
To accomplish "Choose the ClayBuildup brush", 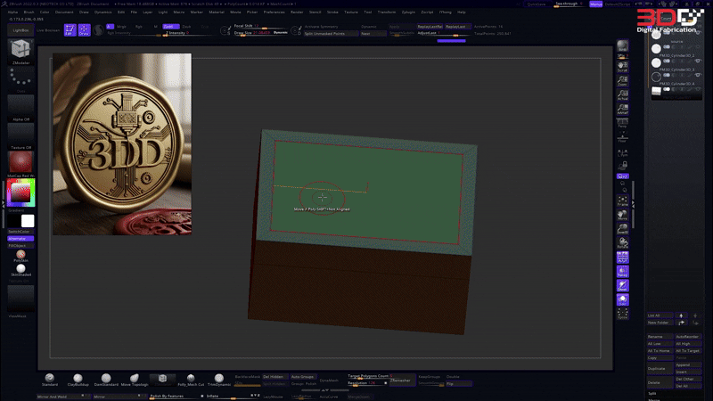I will point(78,380).
